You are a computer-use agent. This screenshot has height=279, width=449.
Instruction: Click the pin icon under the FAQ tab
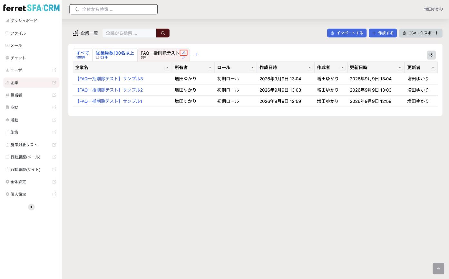pos(183,58)
